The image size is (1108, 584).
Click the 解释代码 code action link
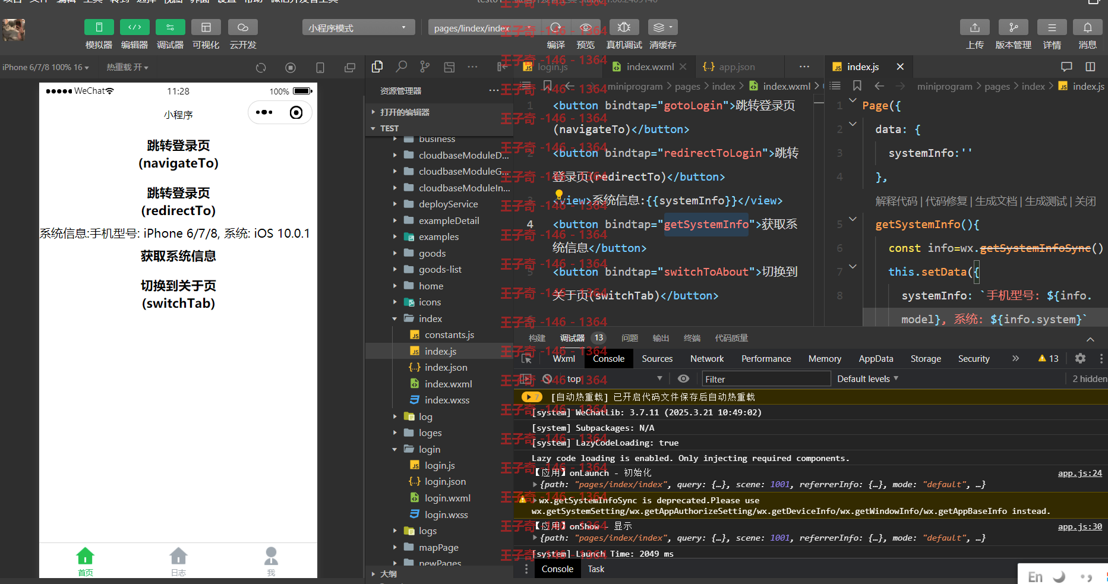[x=896, y=201]
